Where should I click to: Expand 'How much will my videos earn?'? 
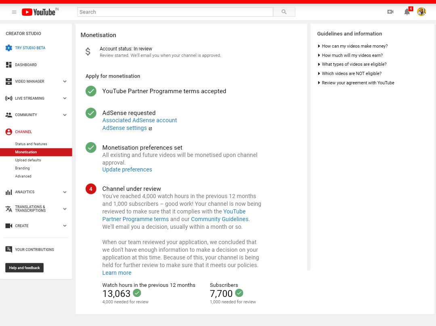click(350, 55)
